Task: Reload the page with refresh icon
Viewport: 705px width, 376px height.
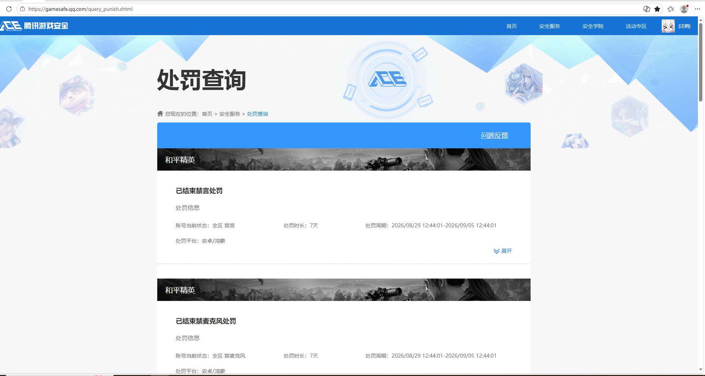Action: [9, 9]
